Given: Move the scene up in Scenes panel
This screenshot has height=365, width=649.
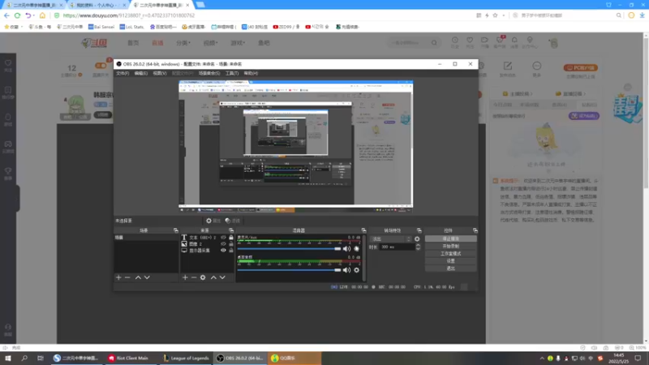Looking at the screenshot, I should coord(138,277).
